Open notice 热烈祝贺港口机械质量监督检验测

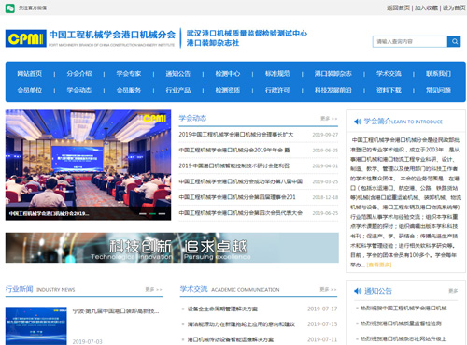[401, 323]
